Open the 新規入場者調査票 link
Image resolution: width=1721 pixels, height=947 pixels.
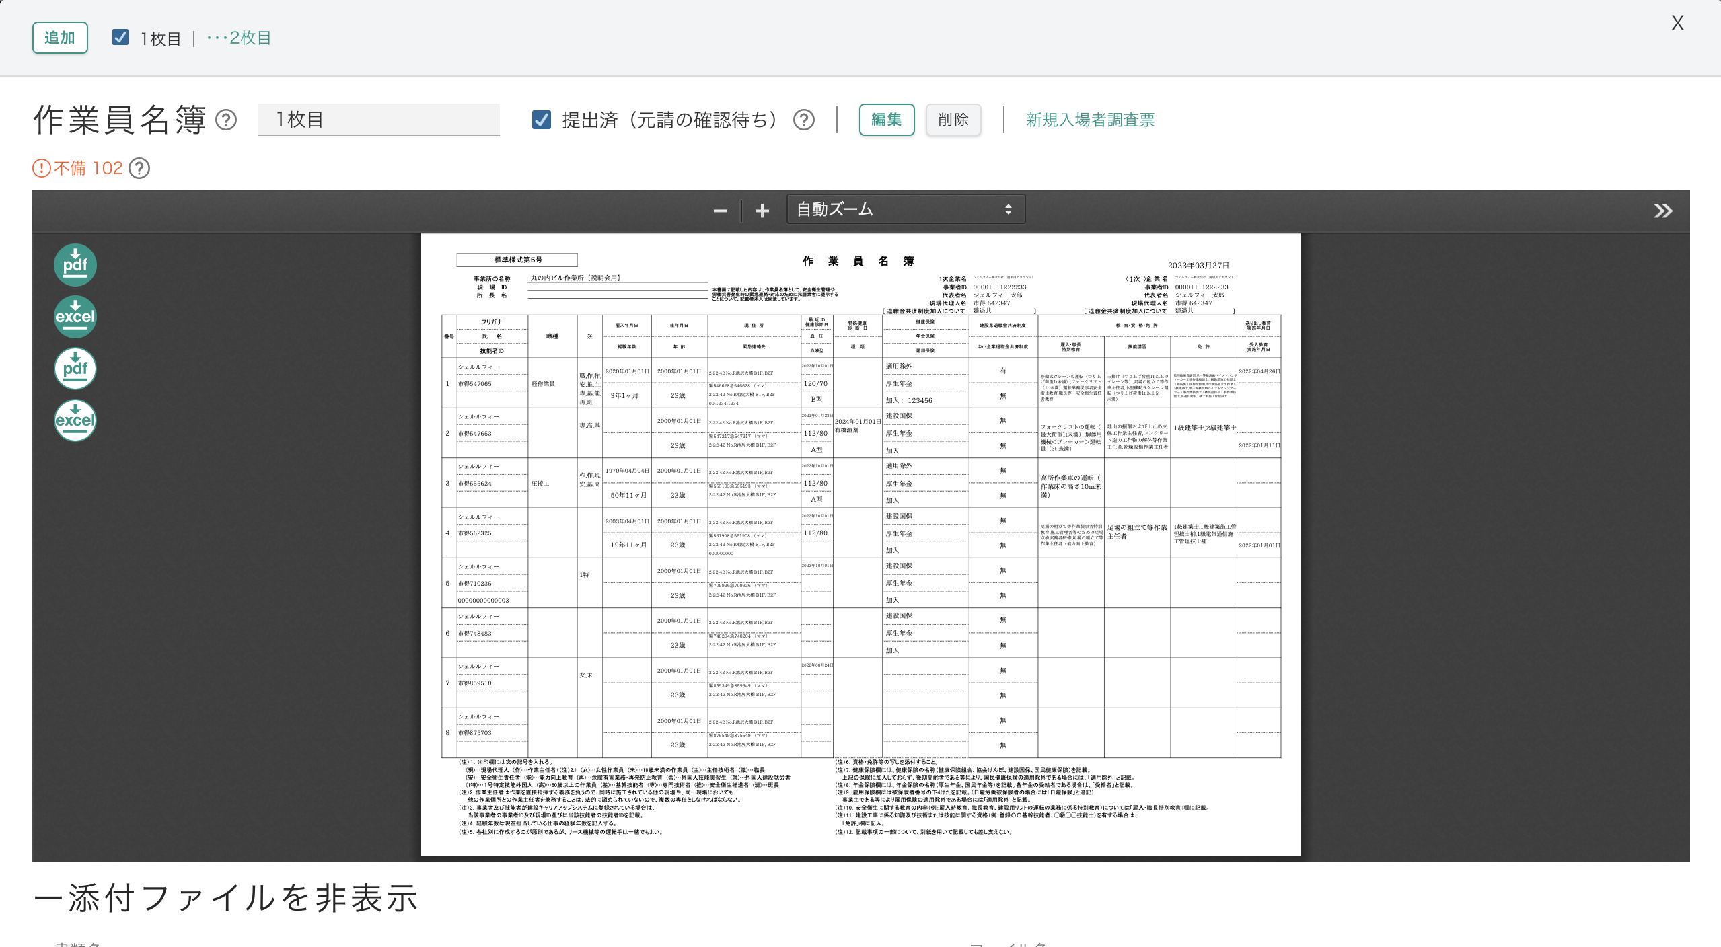point(1090,120)
